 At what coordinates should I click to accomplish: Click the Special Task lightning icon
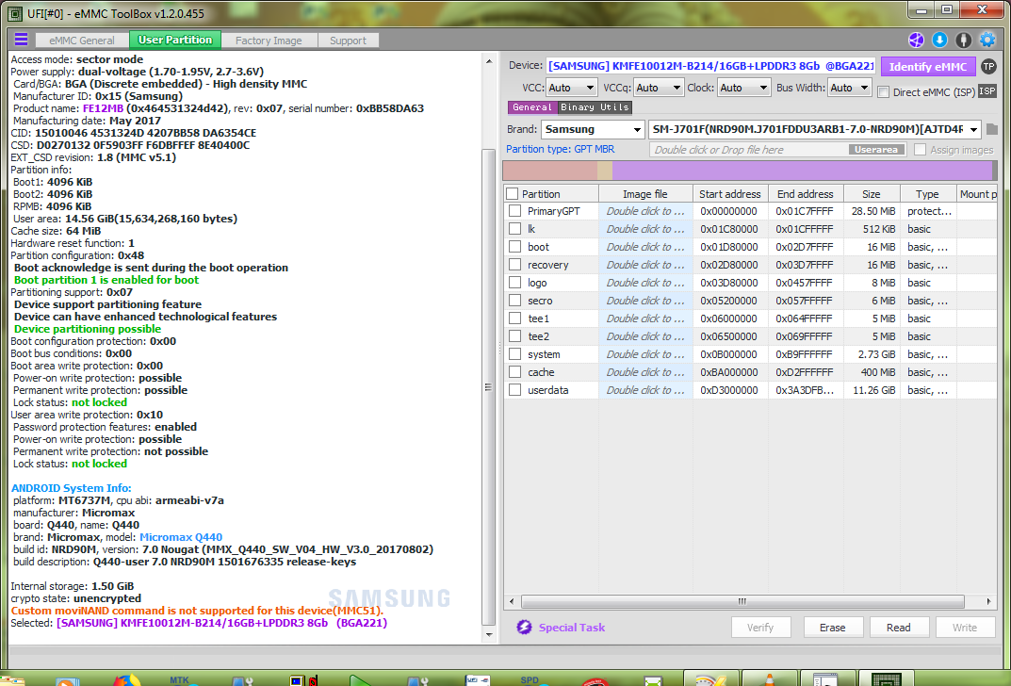(x=524, y=627)
